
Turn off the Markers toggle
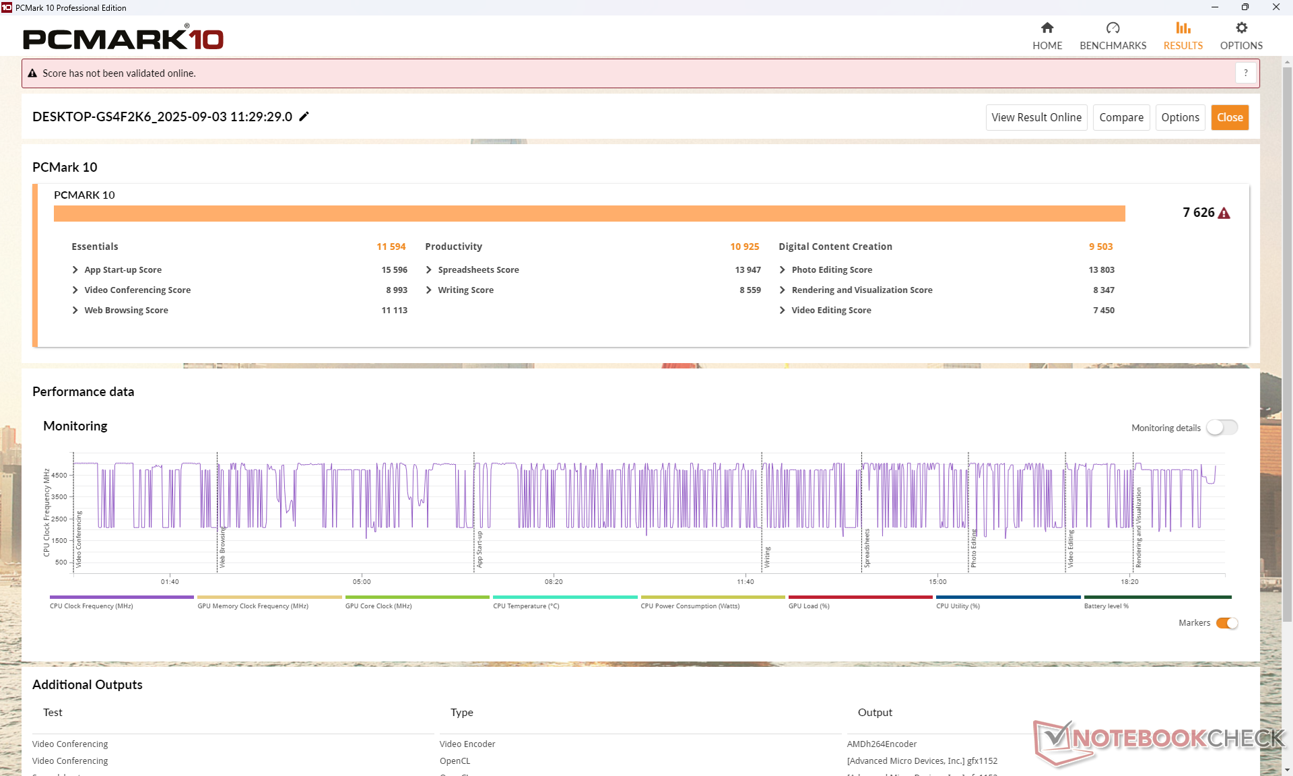(x=1227, y=623)
